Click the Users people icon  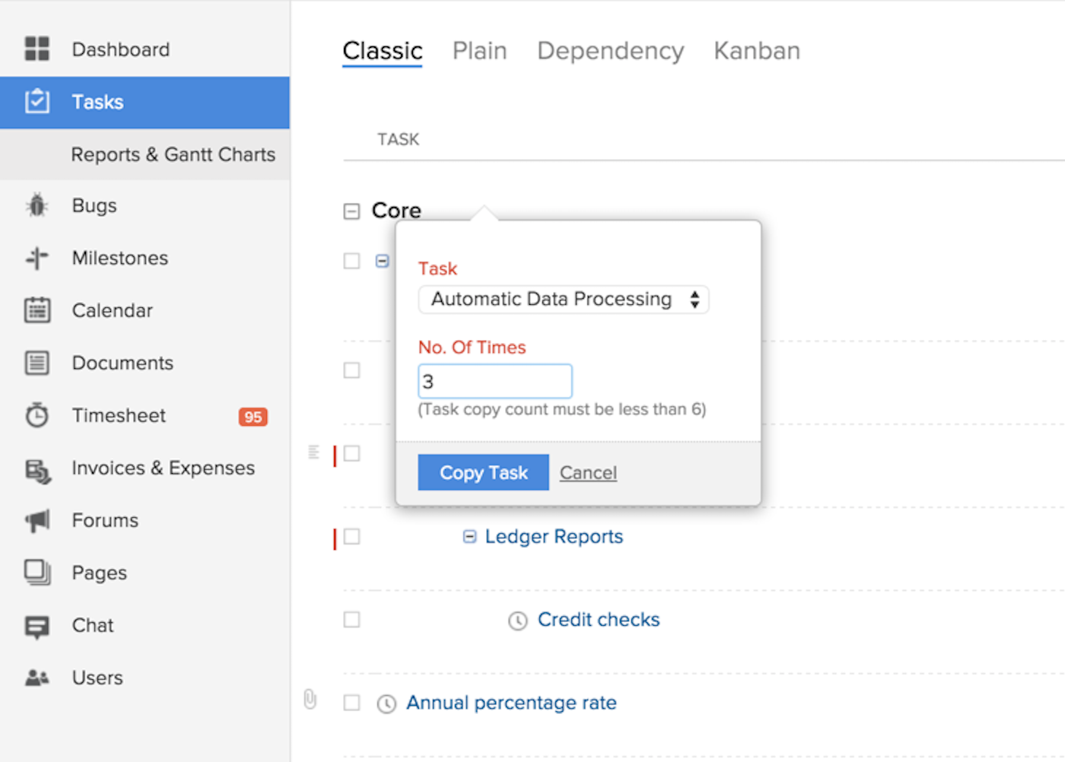point(37,678)
